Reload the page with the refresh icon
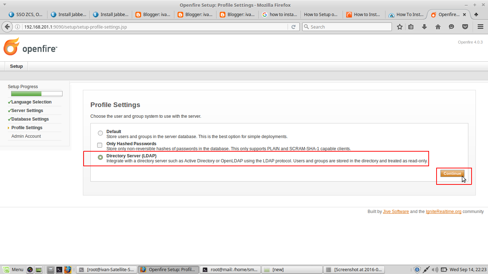Image resolution: width=488 pixels, height=274 pixels. point(294,27)
